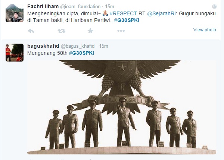Expand the tweet via View photo
Viewport: 224px width, 160px height.
tap(205, 30)
